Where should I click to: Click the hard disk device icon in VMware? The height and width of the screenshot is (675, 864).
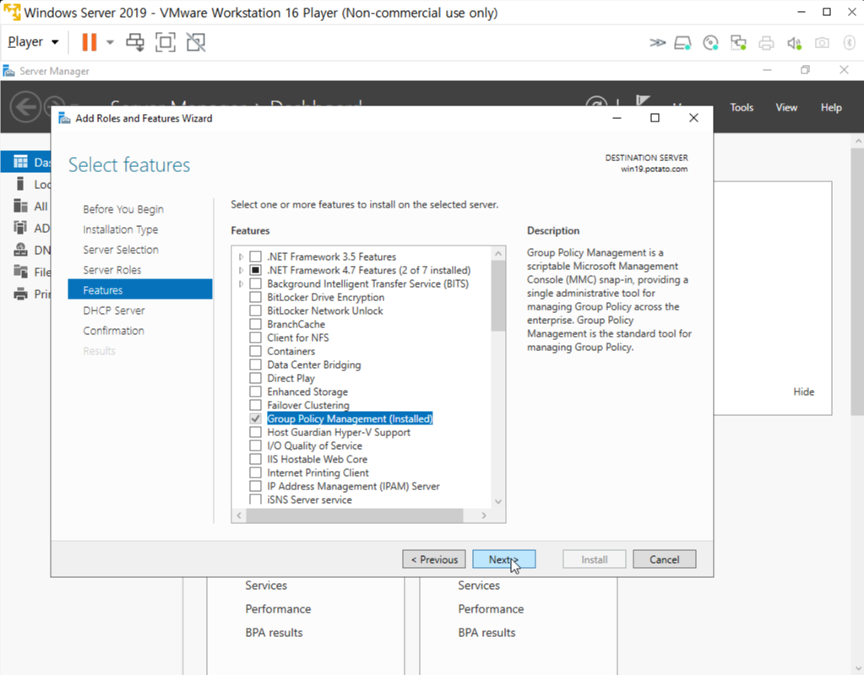coord(682,42)
